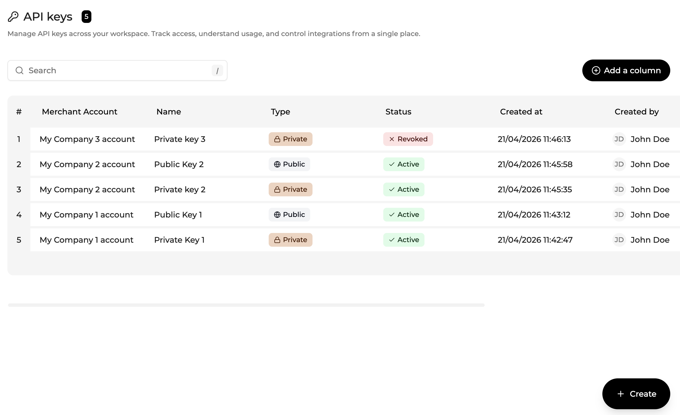Click the Type column header
This screenshot has height=415, width=680.
click(280, 112)
